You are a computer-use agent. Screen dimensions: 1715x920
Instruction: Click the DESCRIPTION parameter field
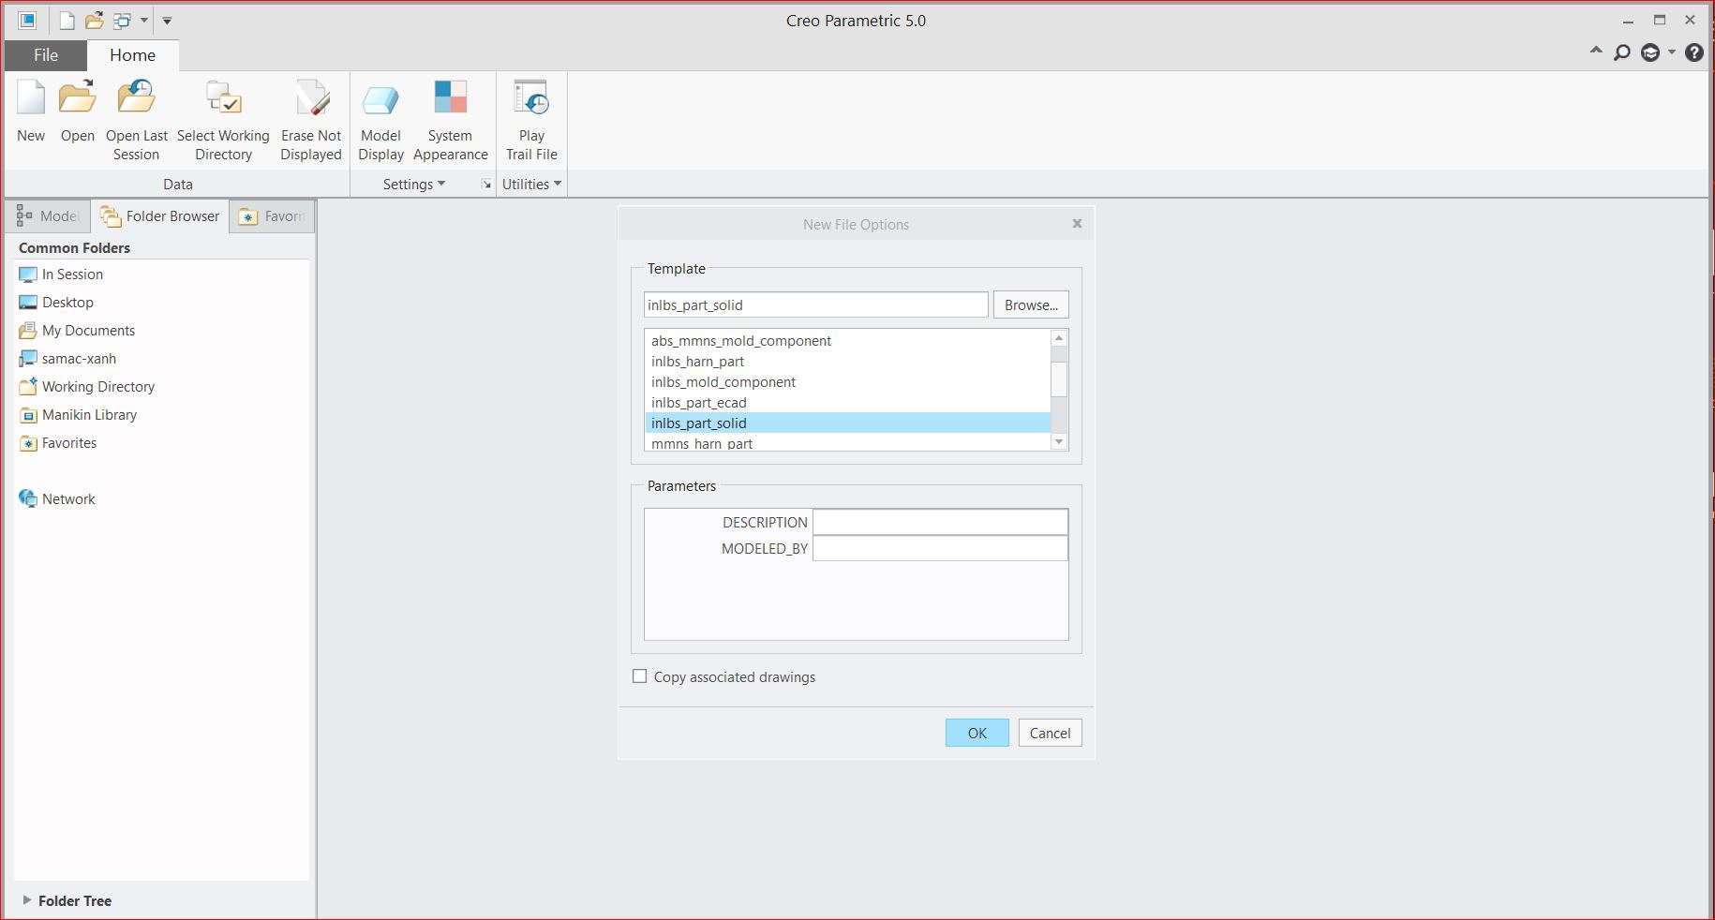click(940, 522)
